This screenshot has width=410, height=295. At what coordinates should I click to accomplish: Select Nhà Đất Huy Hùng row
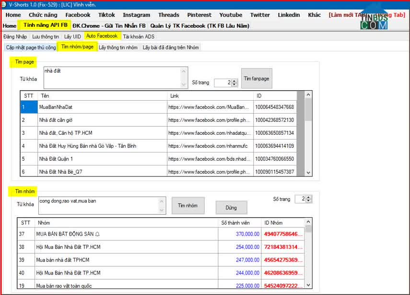pyautogui.click(x=158, y=146)
